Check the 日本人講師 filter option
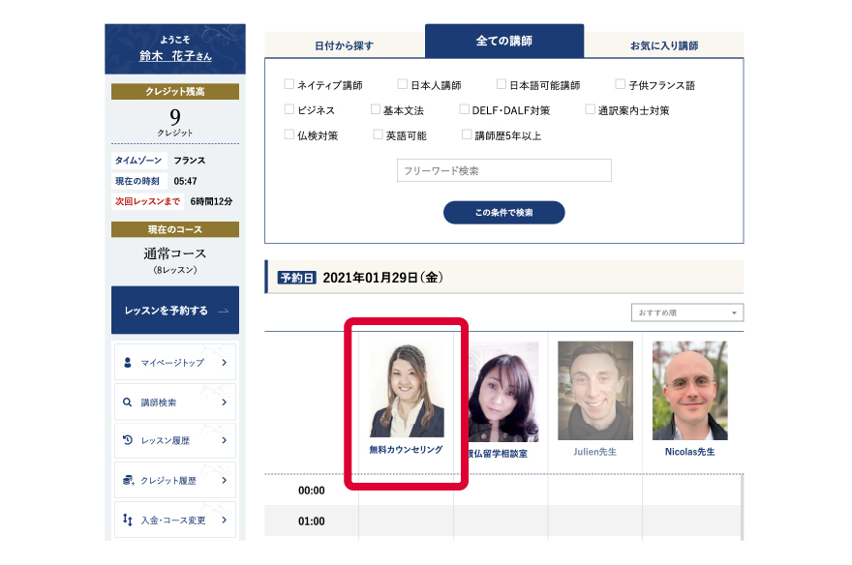The width and height of the screenshot is (852, 565). (402, 84)
